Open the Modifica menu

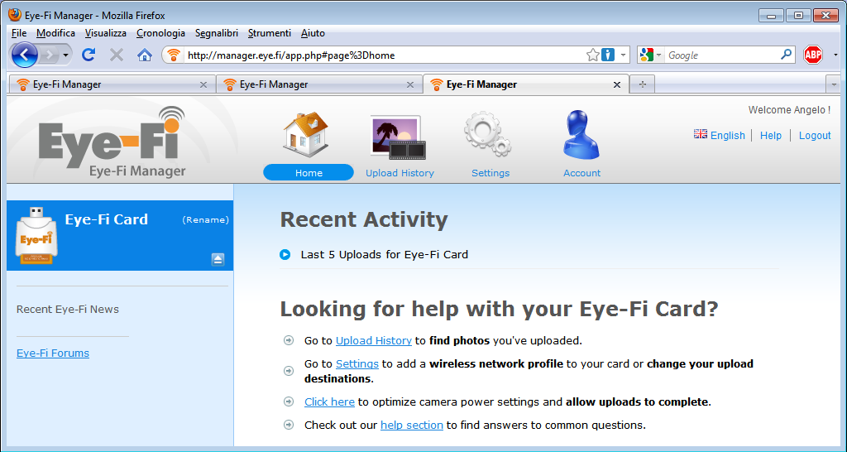pos(55,33)
